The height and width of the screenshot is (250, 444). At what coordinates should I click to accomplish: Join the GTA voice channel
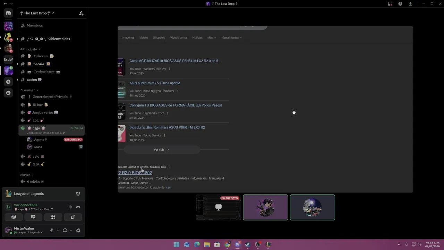pyautogui.click(x=51, y=164)
